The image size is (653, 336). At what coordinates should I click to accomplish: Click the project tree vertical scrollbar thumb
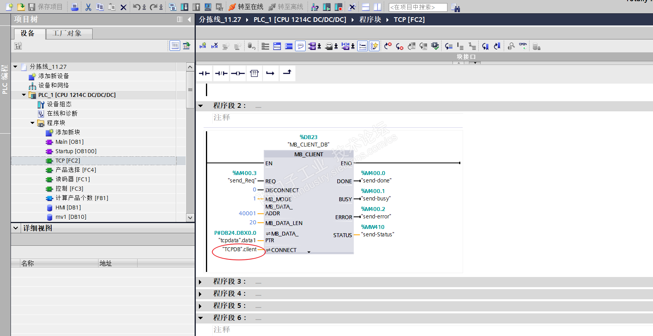pyautogui.click(x=190, y=90)
